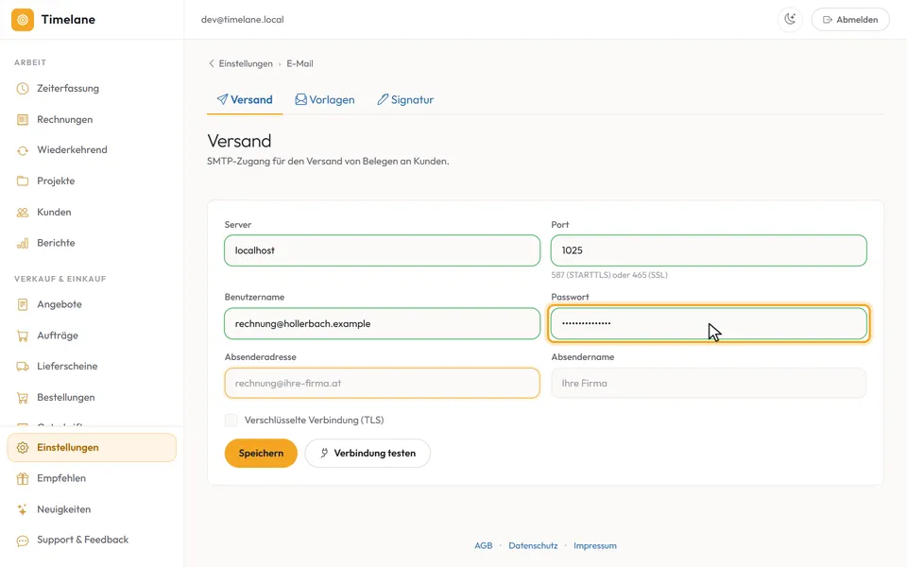Click the cart icon beside Bestellungen
The image size is (907, 567).
tap(23, 398)
